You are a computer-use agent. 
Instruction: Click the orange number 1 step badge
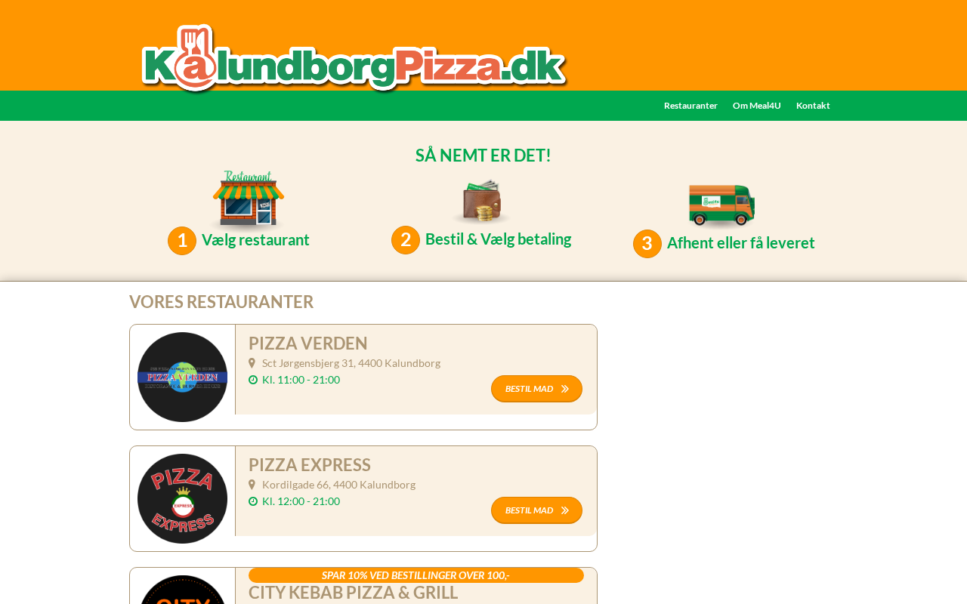(182, 241)
